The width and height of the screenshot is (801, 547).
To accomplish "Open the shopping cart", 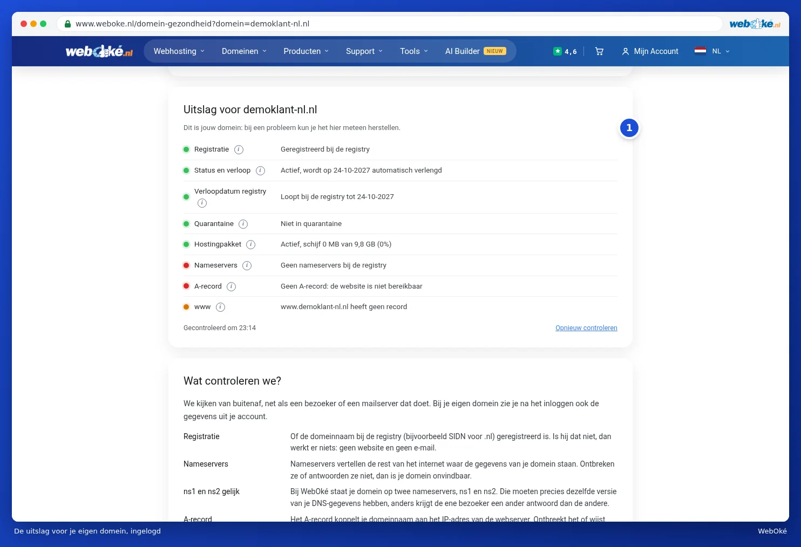I will coord(599,51).
